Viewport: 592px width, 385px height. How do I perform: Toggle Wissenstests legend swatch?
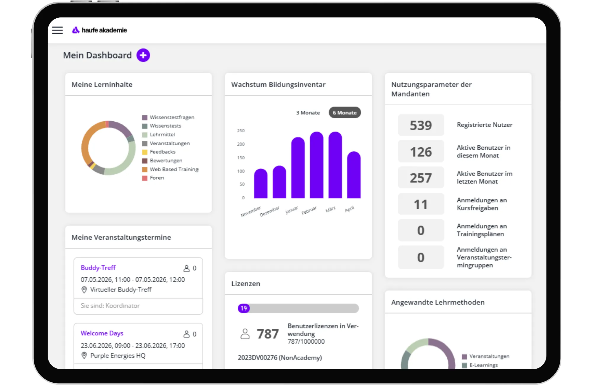145,126
